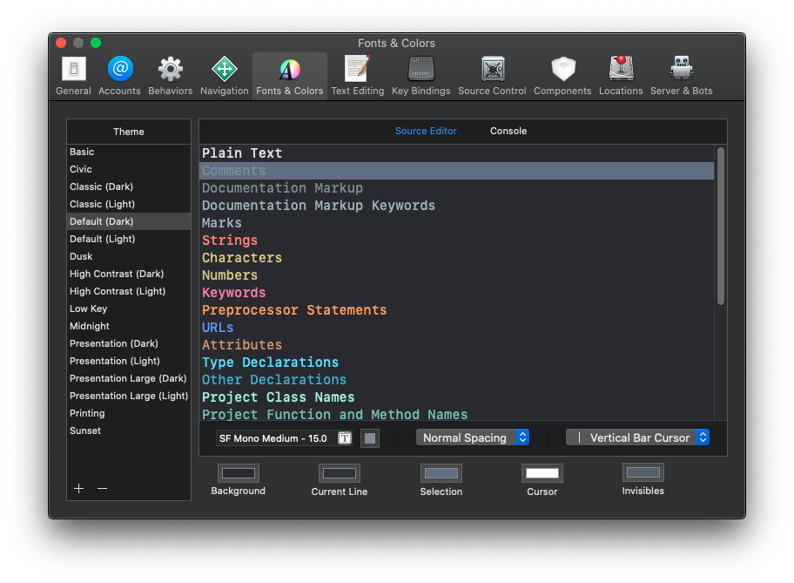Select the URLs syntax row
794x583 pixels.
point(457,328)
